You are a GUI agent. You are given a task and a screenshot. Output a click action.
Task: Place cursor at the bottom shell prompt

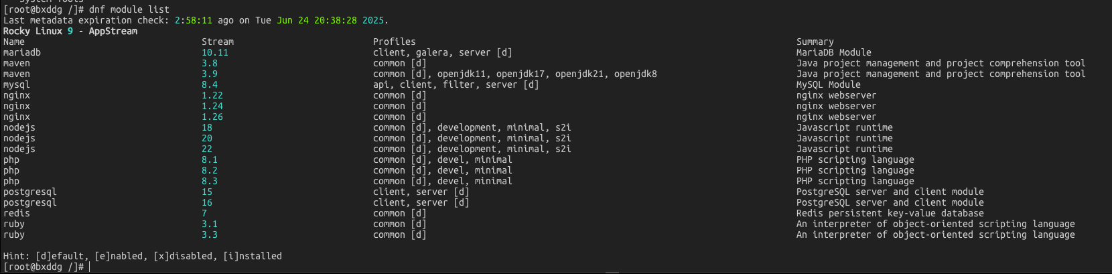(x=90, y=267)
